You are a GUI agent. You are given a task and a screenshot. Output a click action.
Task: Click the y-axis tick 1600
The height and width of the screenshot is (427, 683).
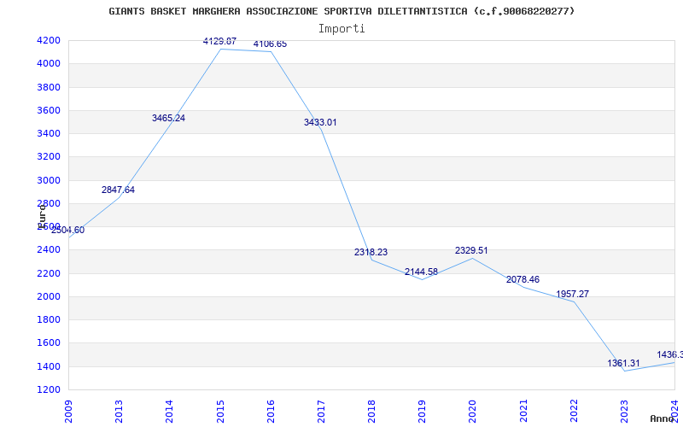coord(48,343)
